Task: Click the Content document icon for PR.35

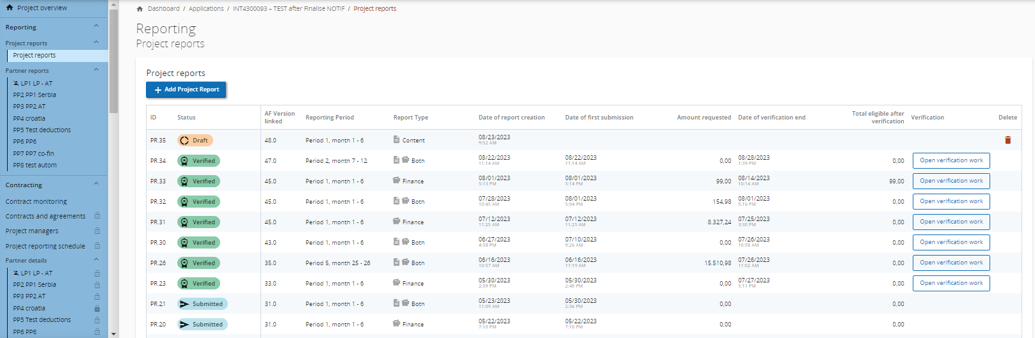Action: (x=397, y=140)
